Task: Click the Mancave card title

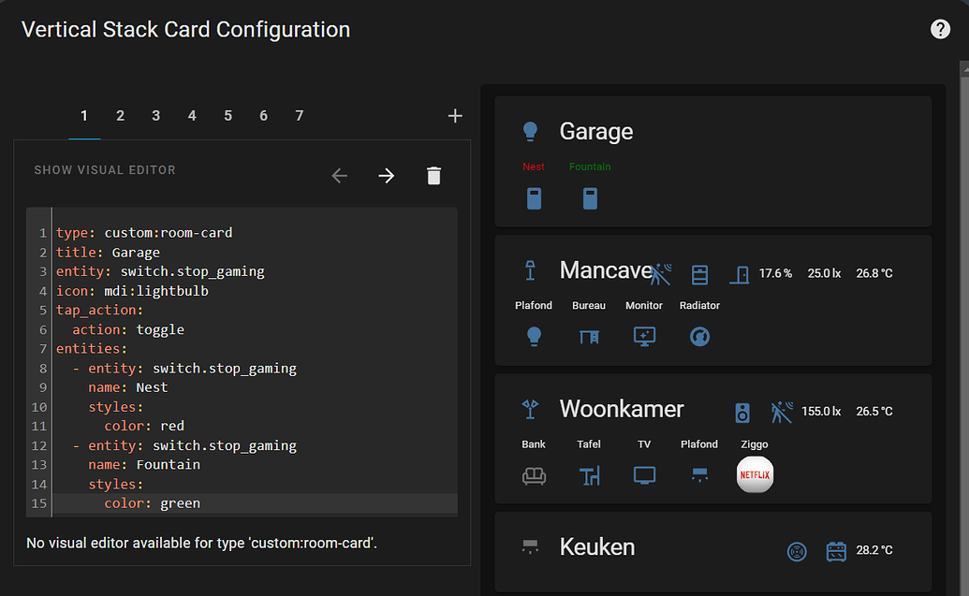Action: coord(605,270)
